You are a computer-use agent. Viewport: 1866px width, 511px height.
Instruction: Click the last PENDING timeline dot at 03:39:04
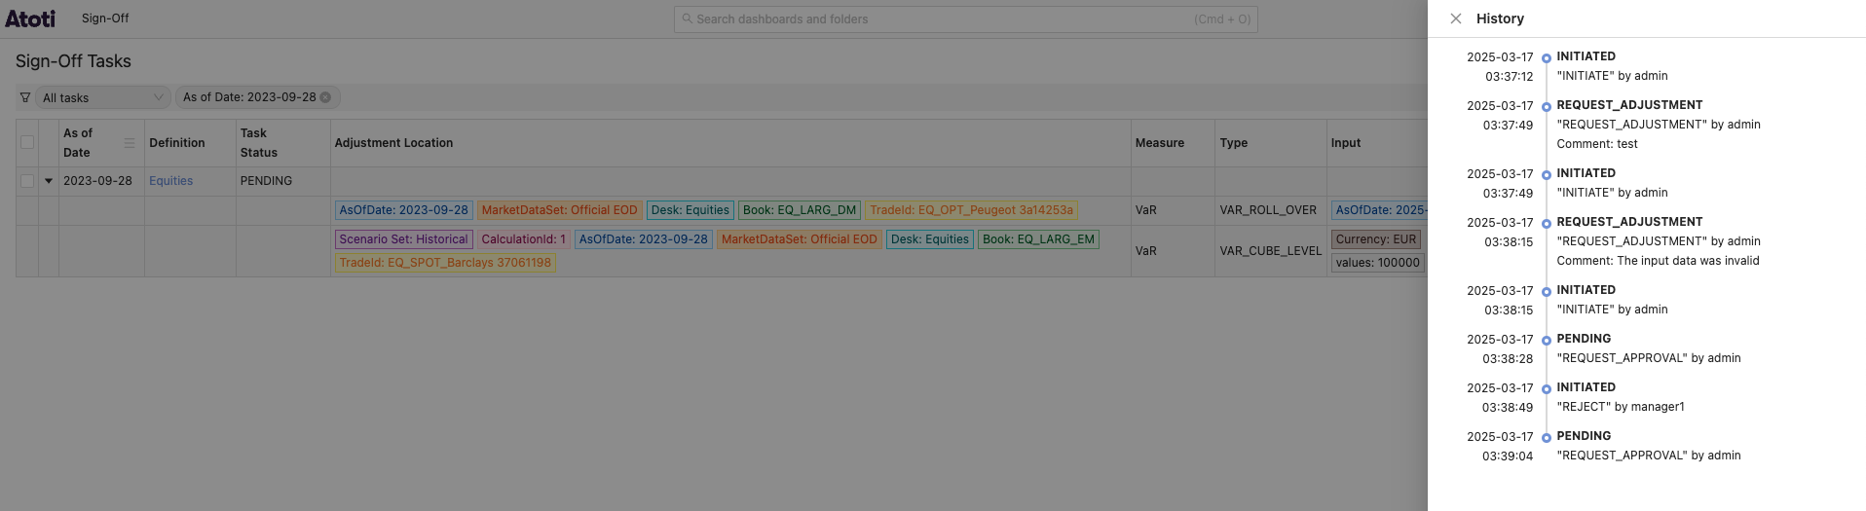[1546, 438]
